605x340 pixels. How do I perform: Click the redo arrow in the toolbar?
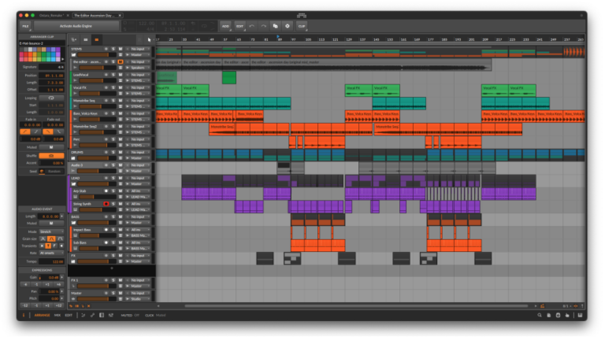264,26
